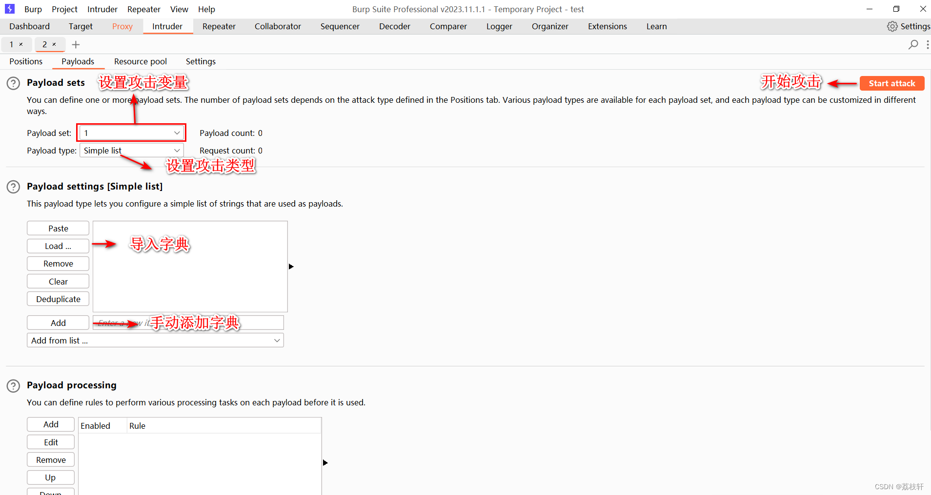The width and height of the screenshot is (931, 495).
Task: Open the Add from list dropdown
Action: pyautogui.click(x=155, y=341)
